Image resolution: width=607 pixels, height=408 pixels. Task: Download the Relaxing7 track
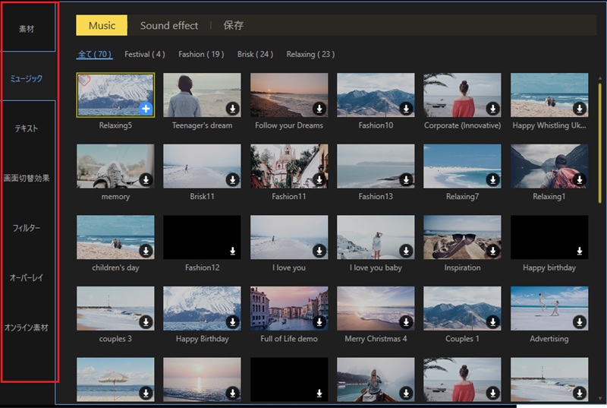coord(492,179)
